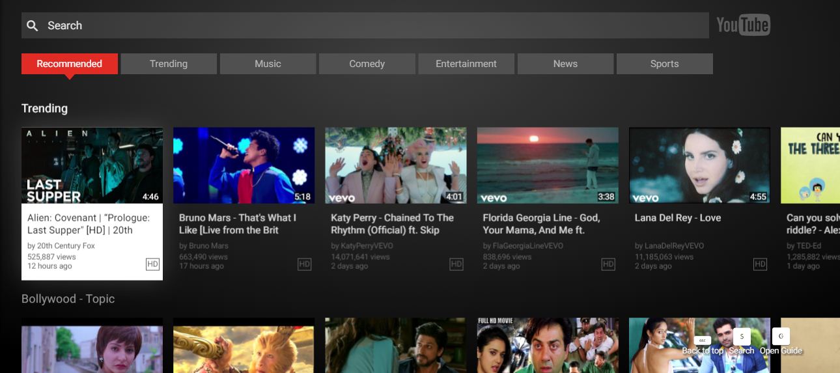The image size is (840, 373).
Task: Open the first Bollywood topic thumbnail
Action: coord(92,345)
